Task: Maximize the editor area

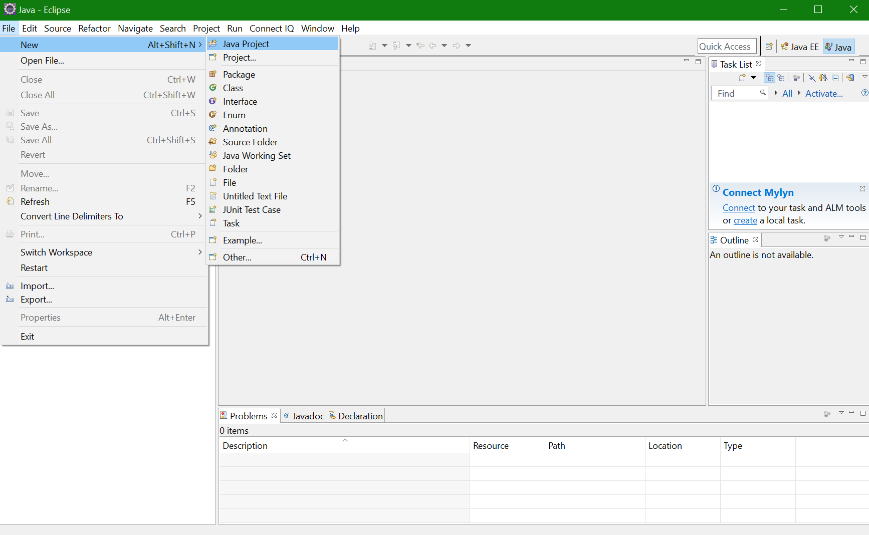Action: pos(698,62)
